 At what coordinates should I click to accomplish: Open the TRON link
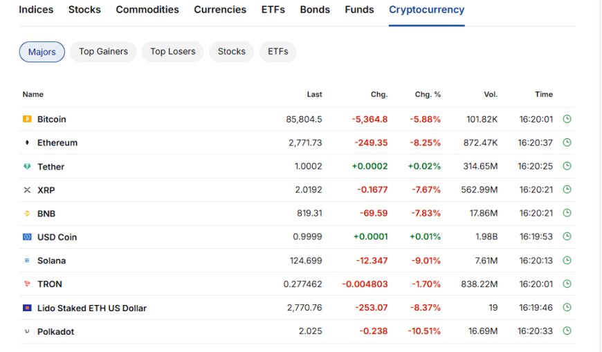coord(50,284)
